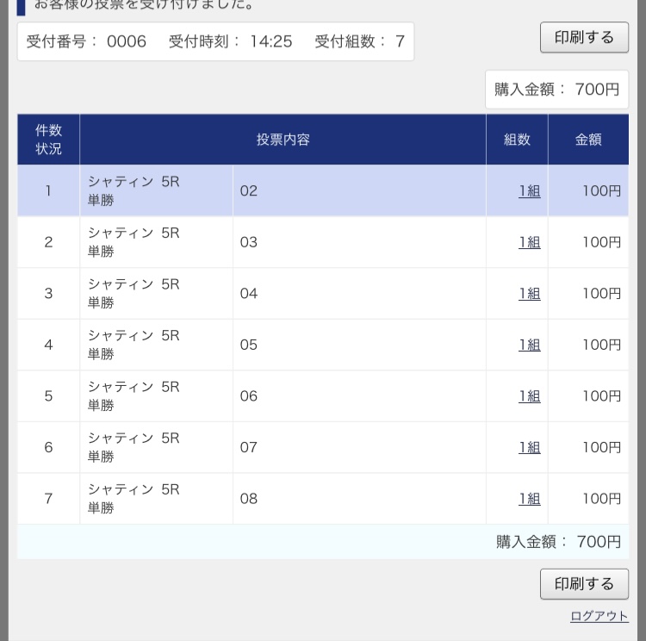Viewport: 646px width, 641px height.
Task: Open the 1組 link for horse 07
Action: (x=529, y=448)
